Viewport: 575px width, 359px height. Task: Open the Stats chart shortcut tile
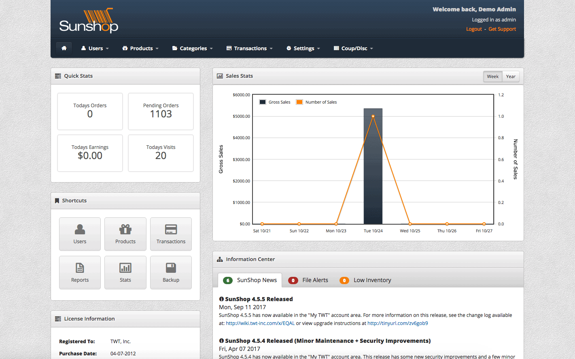(x=125, y=272)
